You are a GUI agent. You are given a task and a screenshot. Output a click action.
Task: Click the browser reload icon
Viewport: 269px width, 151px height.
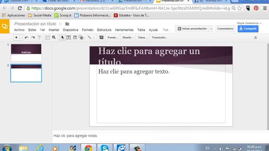pyautogui.click(x=20, y=8)
